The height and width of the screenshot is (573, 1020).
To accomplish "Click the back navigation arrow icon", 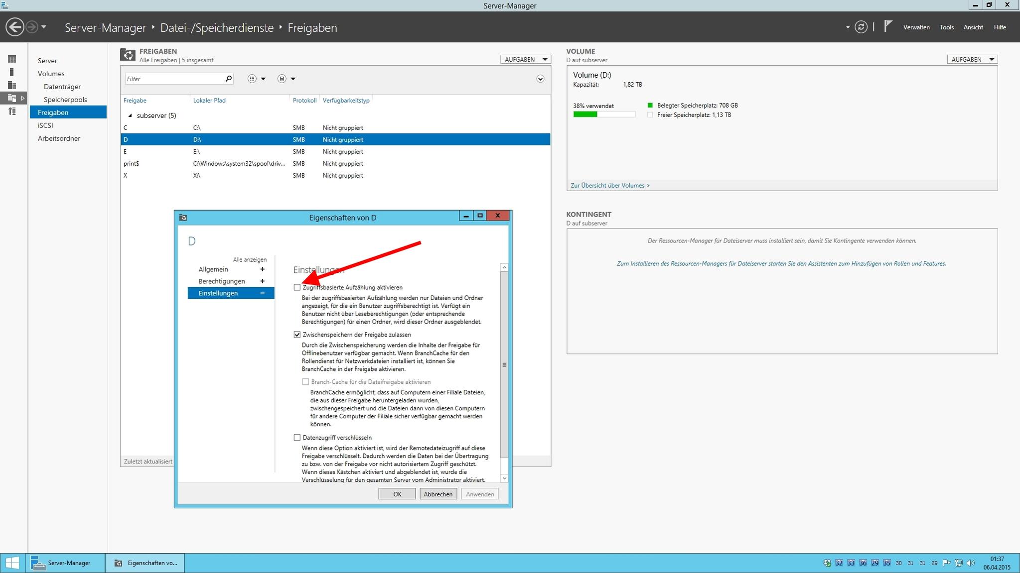I will tap(15, 27).
